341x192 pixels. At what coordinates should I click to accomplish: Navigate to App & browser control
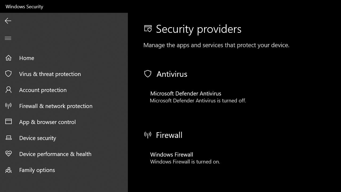pos(47,122)
